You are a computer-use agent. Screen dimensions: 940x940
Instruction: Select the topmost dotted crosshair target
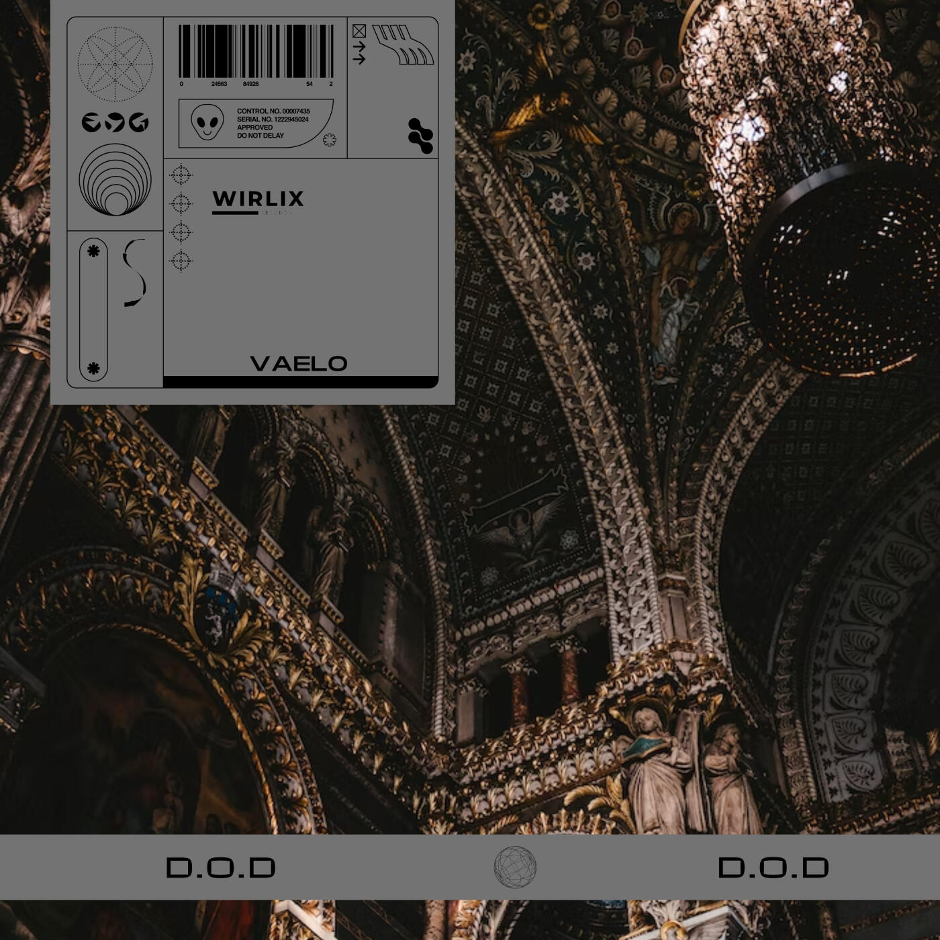pyautogui.click(x=181, y=175)
